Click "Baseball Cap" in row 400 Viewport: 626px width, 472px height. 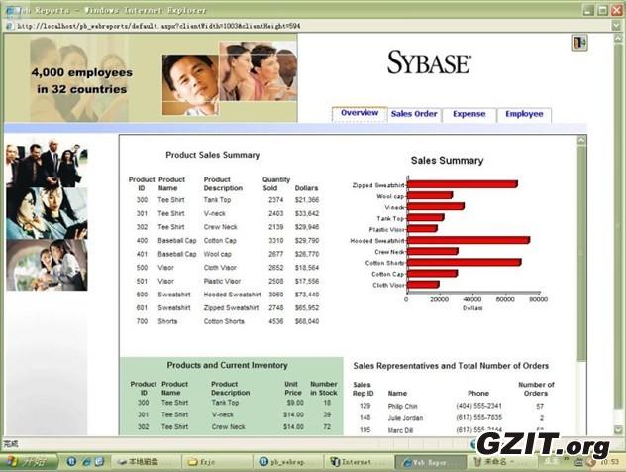(177, 241)
